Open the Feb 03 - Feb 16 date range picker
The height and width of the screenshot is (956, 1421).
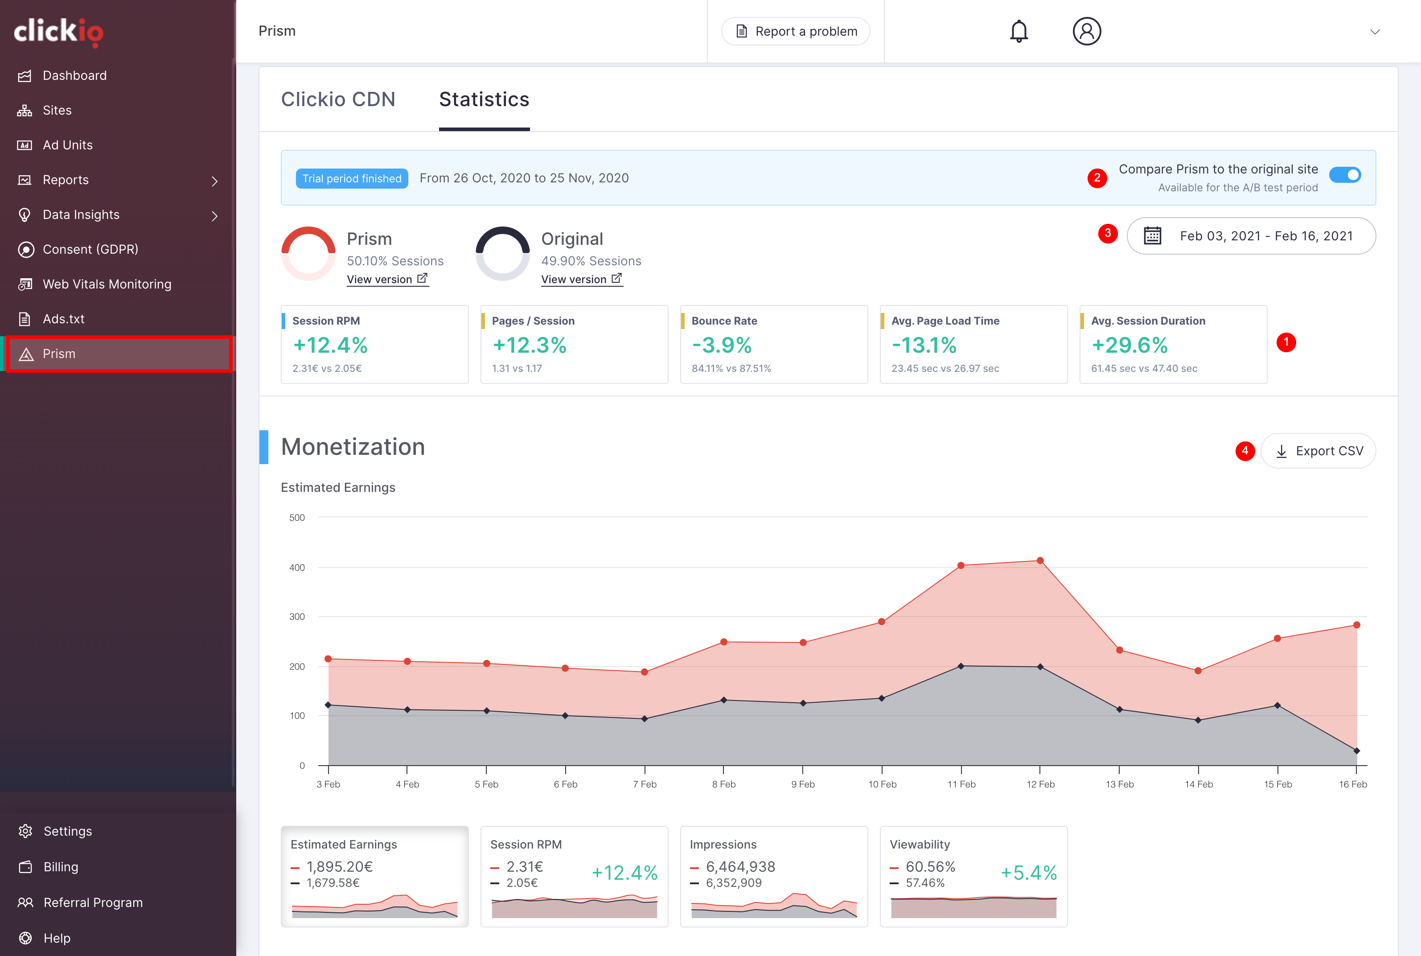point(1251,236)
